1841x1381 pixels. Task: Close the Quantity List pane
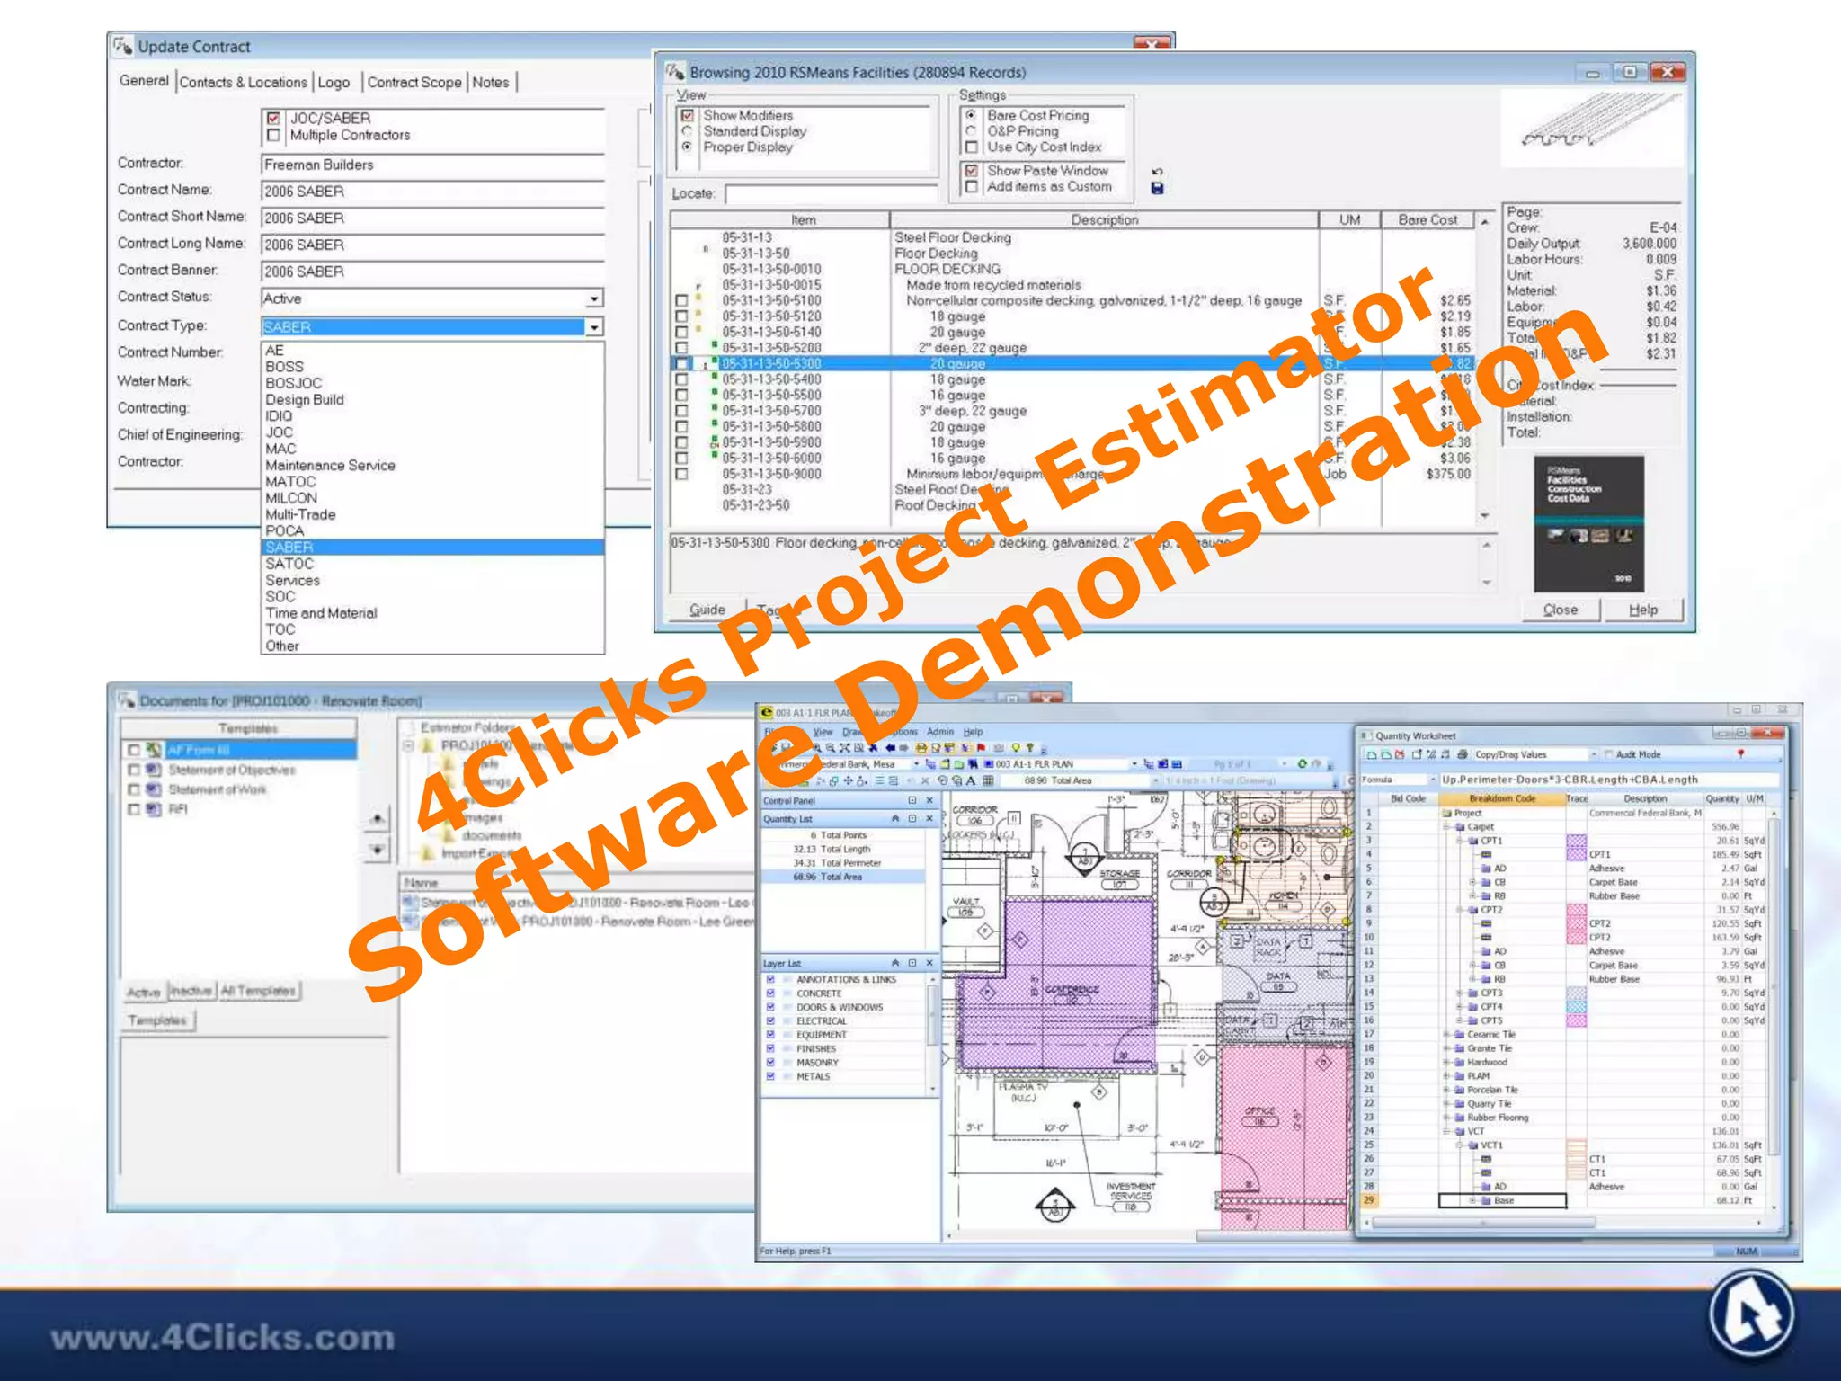pyautogui.click(x=929, y=819)
